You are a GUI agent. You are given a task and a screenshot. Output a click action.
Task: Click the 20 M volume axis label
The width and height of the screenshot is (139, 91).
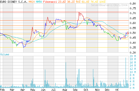tap(133, 56)
